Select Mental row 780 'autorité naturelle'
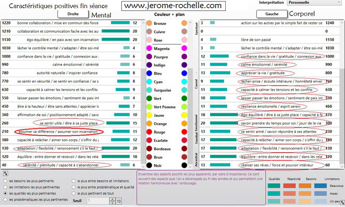Screen dimensions: 345x207 coord(70,73)
